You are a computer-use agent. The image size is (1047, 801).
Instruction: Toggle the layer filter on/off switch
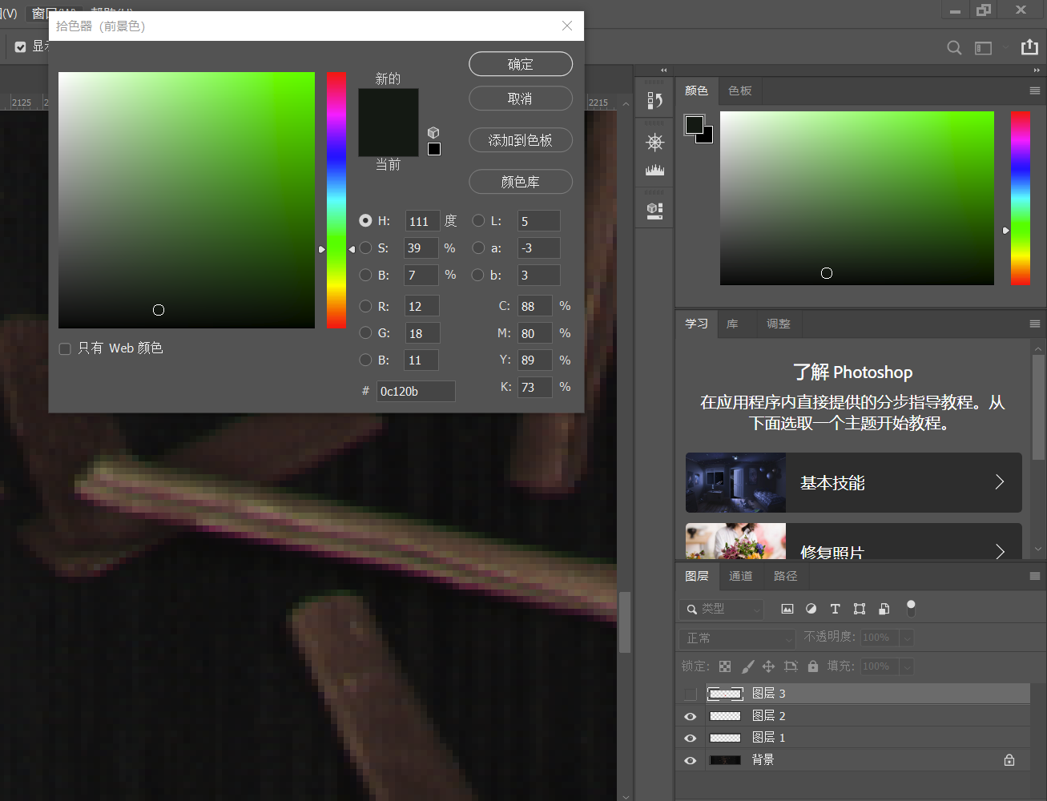[x=911, y=609]
